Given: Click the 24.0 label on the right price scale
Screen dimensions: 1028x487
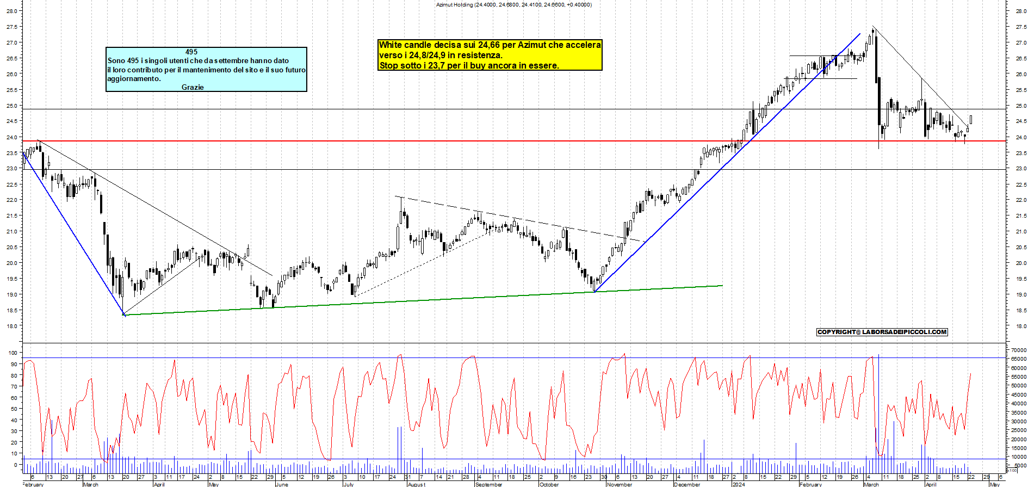Looking at the screenshot, I should 1021,137.
